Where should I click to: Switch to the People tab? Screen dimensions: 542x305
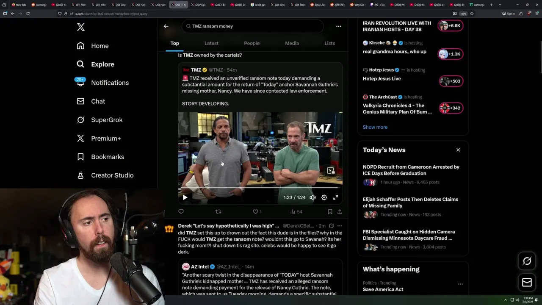[x=252, y=43]
